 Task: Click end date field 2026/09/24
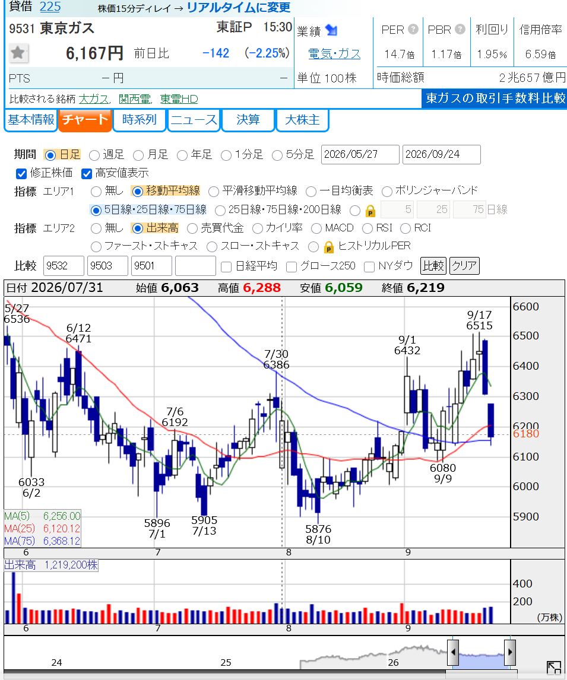tap(442, 154)
